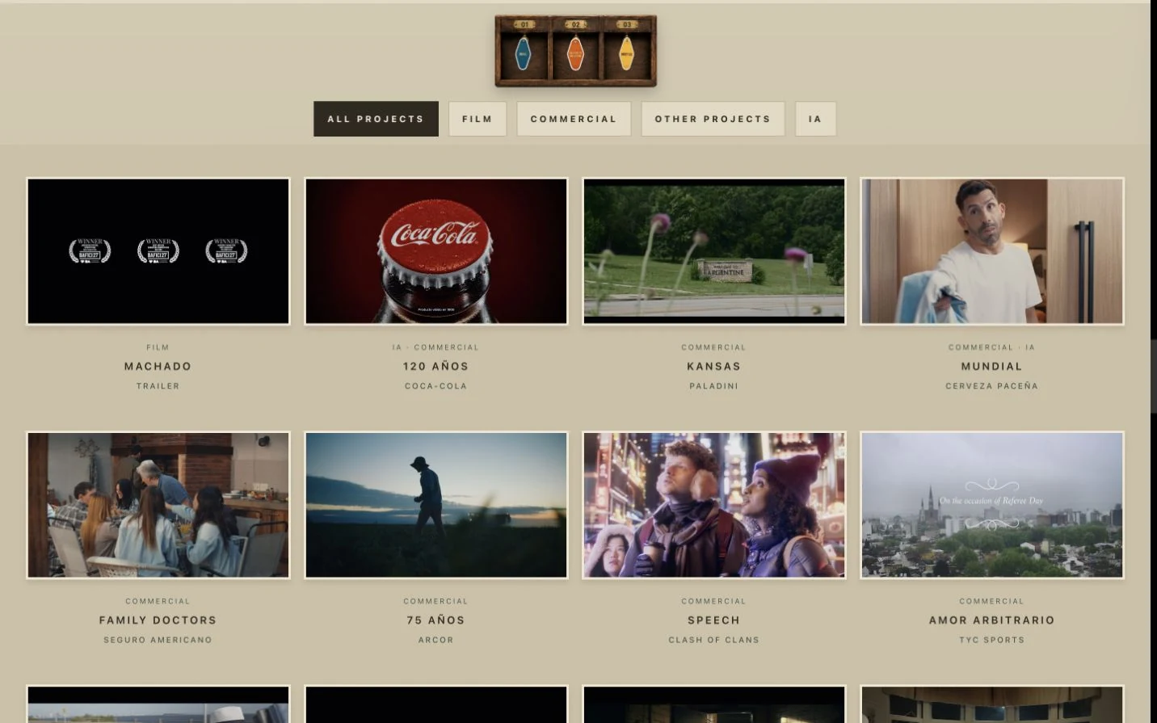1157x723 pixels.
Task: Click the PALADINI client label
Action: click(x=714, y=386)
